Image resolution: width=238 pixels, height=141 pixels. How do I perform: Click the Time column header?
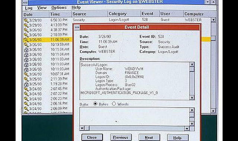coord(60,14)
